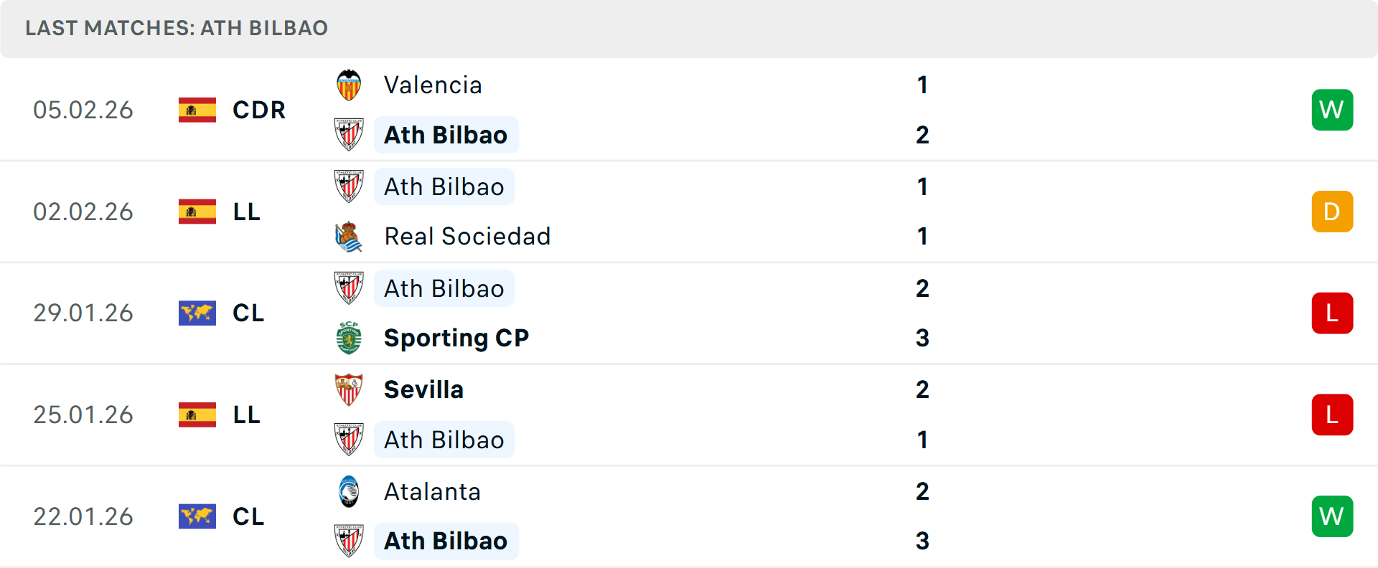Click the green W badge on the Atalanta match

pyautogui.click(x=1332, y=516)
